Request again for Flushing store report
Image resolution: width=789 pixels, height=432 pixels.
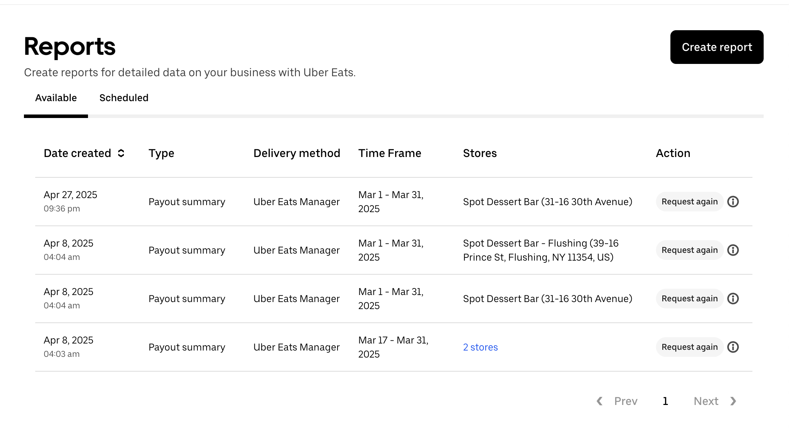(689, 250)
